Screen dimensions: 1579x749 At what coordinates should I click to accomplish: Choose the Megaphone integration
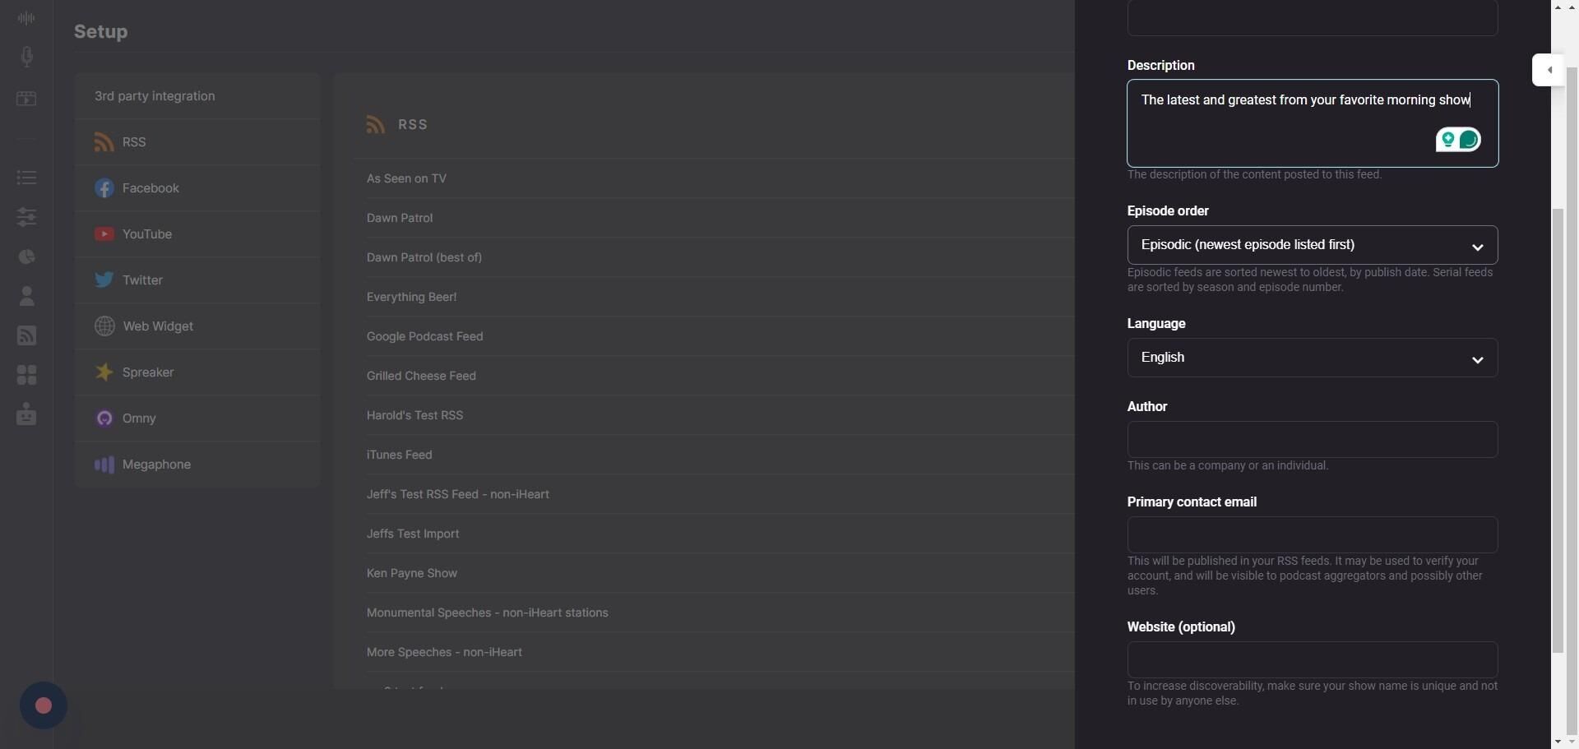coord(156,465)
